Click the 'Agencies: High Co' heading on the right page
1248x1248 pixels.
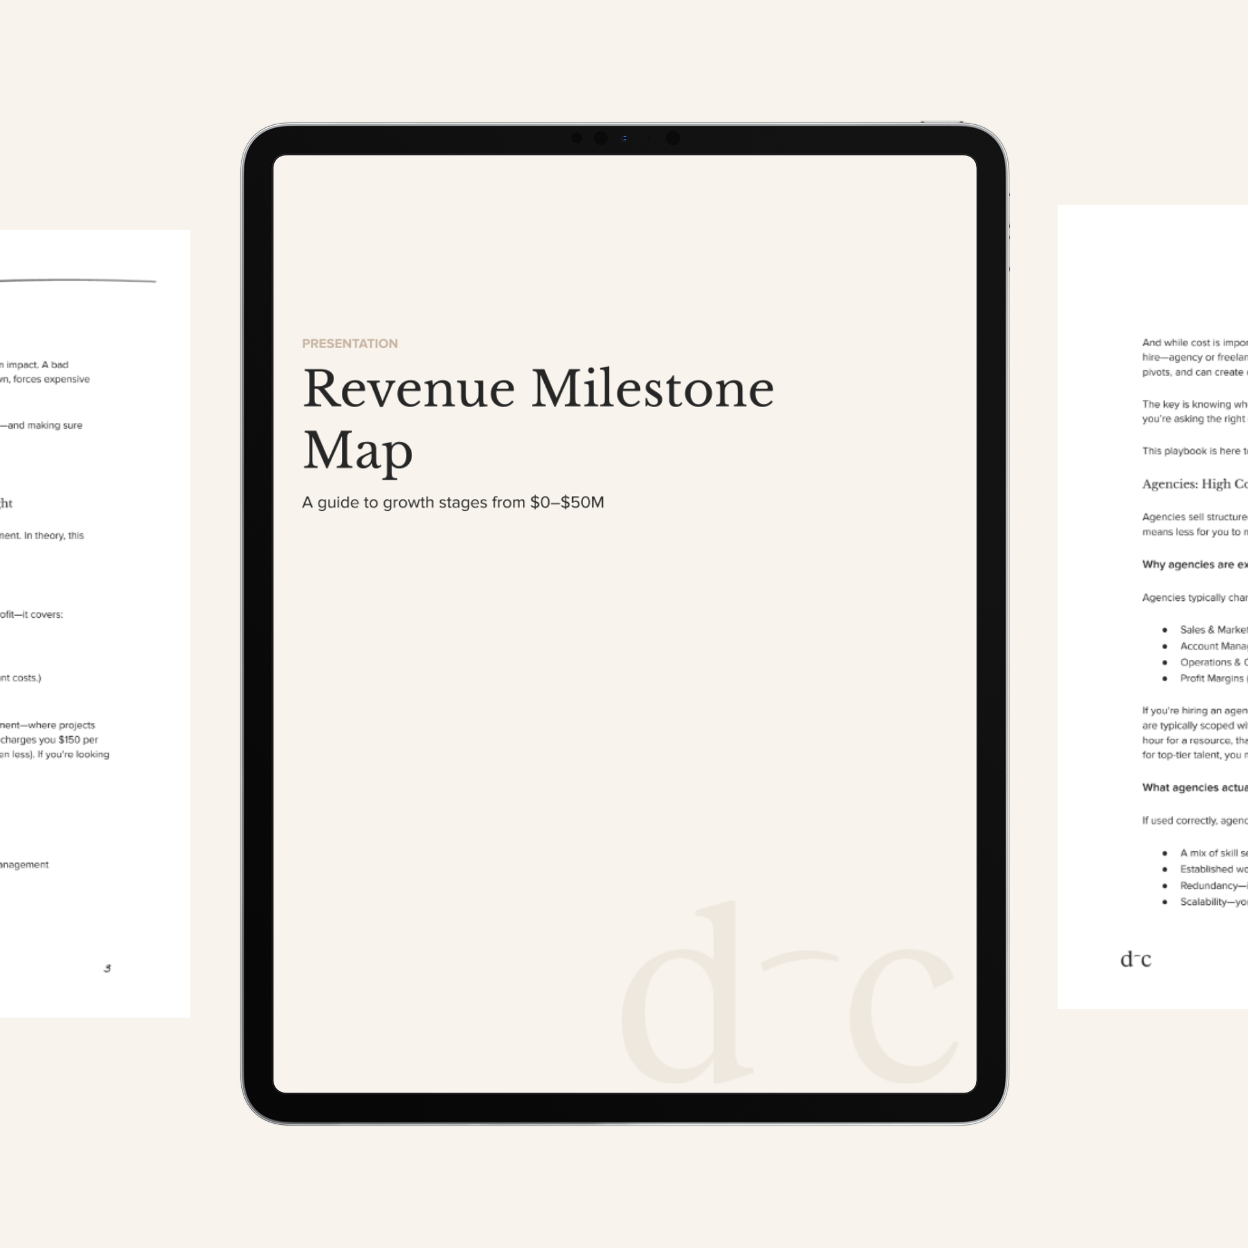1194,484
